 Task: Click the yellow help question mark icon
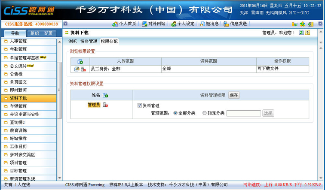point(307,33)
